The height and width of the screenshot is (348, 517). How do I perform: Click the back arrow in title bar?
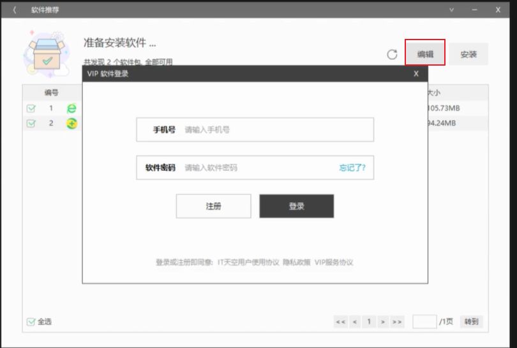click(15, 10)
